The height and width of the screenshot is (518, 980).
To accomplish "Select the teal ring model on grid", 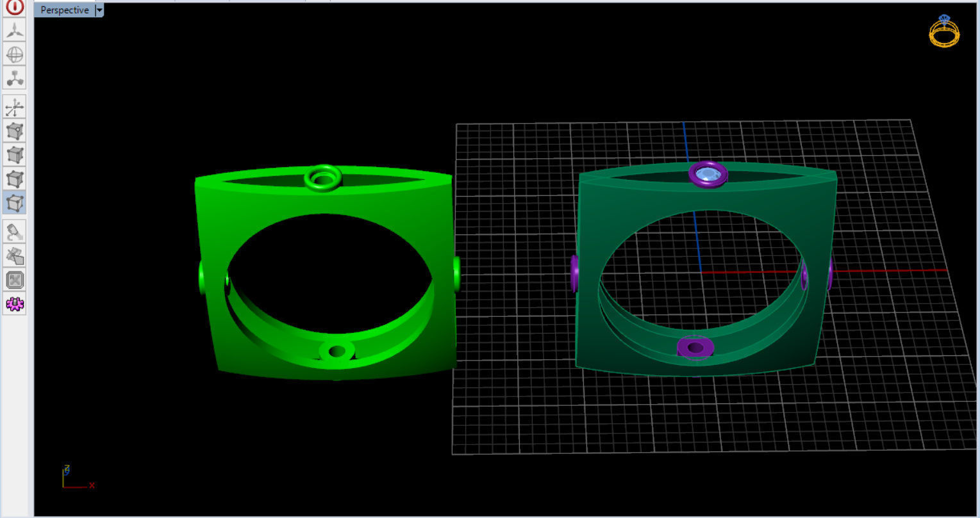I will coord(704,270).
